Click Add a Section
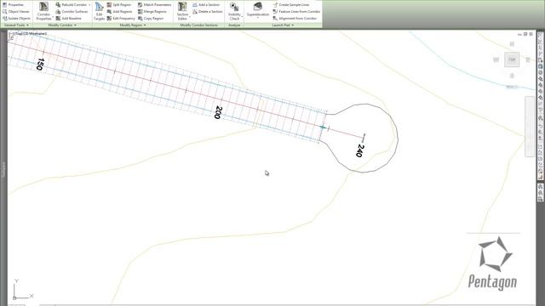Image resolution: width=545 pixels, height=306 pixels. click(x=206, y=5)
